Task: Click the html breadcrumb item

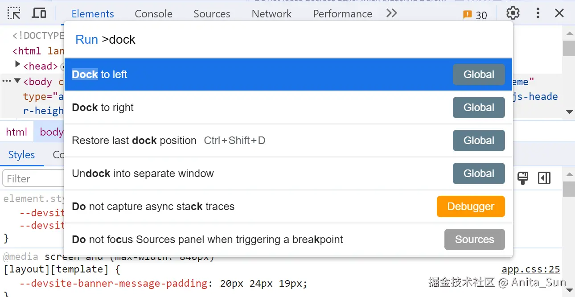Action: pyautogui.click(x=16, y=132)
